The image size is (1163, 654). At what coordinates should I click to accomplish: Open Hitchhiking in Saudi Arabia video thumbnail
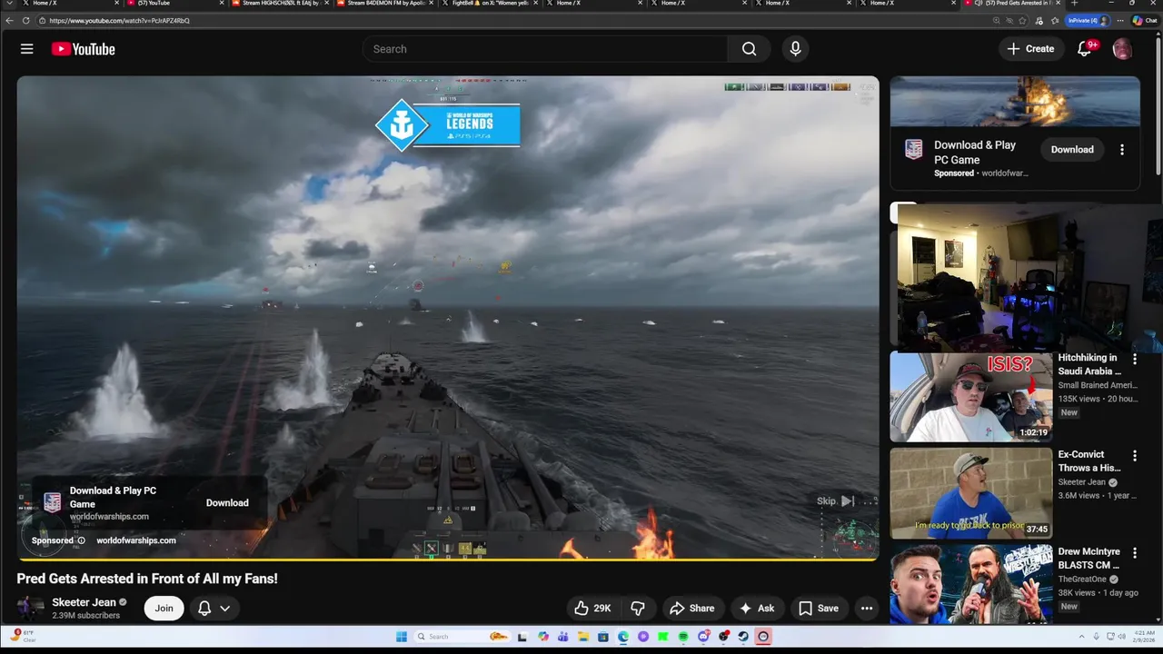point(970,396)
